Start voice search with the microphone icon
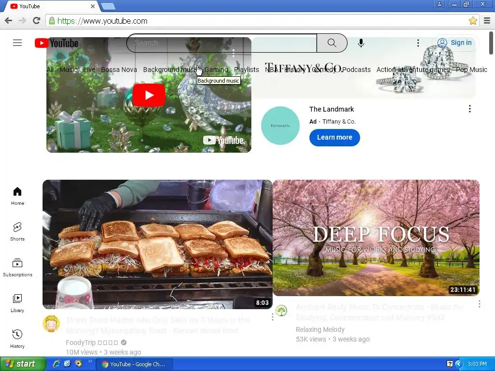Screen dimensions: 495x371 coord(361,43)
